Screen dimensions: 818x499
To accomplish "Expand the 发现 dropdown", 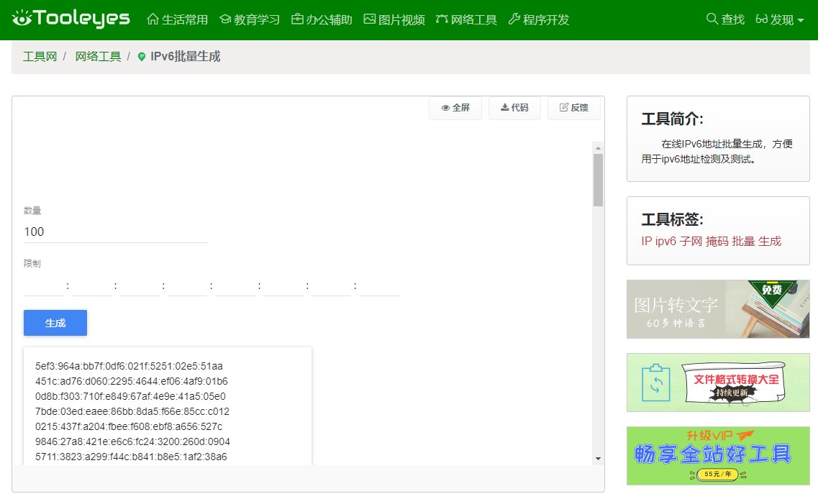I will coord(779,20).
